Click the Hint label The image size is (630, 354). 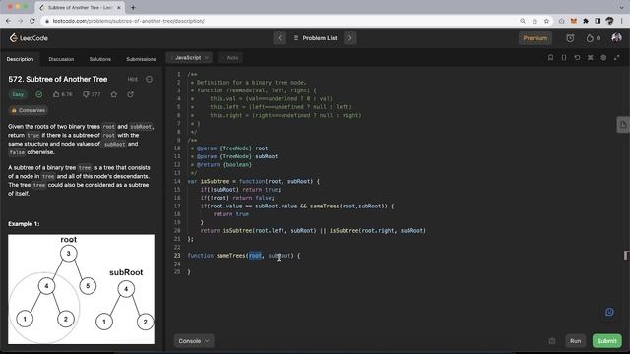133,79
